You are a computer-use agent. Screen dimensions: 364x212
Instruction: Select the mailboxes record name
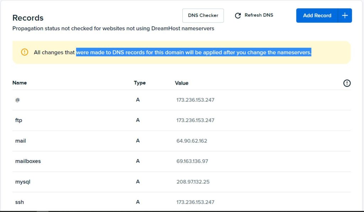click(x=28, y=161)
